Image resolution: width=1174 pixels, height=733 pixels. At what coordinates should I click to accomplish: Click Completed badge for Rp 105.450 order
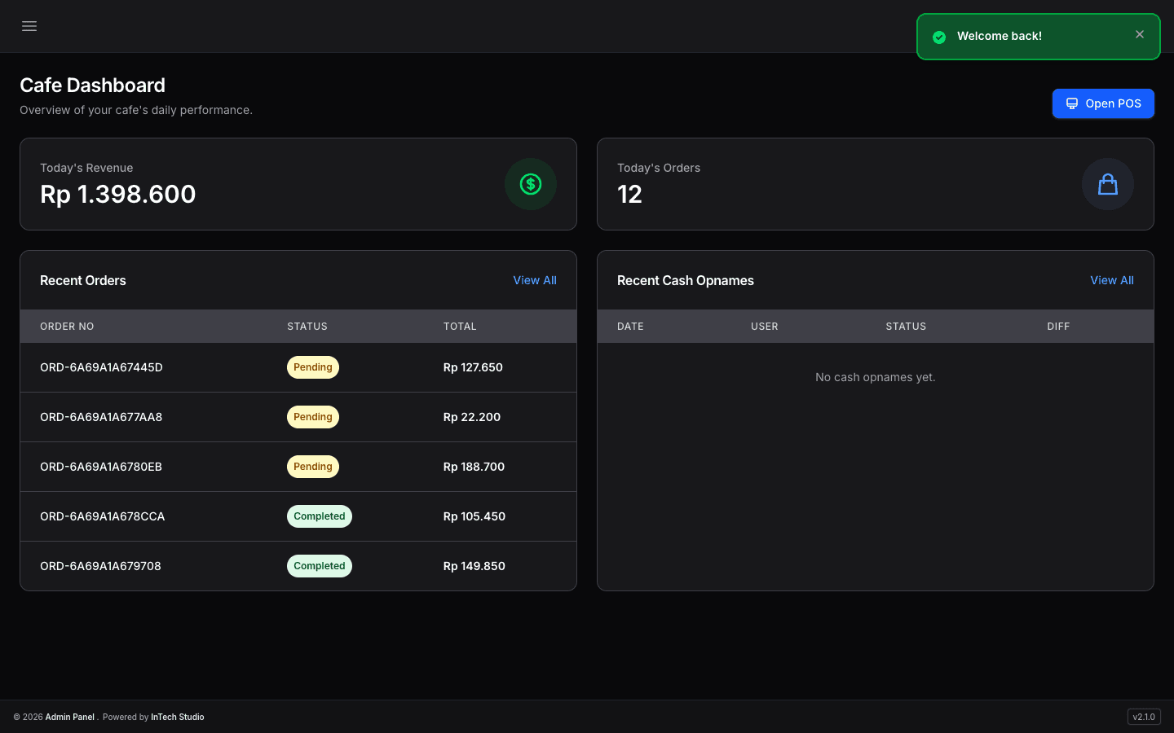(320, 516)
